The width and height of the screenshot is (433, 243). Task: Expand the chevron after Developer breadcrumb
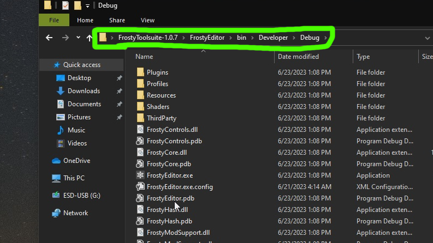(x=294, y=38)
